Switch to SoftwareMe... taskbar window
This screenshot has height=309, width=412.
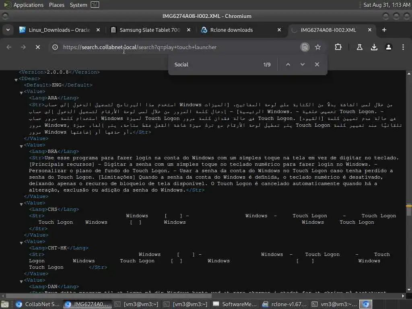coord(235,304)
